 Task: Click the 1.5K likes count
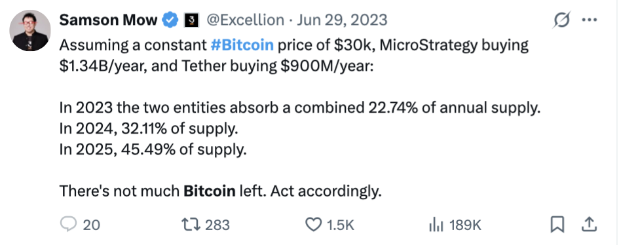click(341, 225)
